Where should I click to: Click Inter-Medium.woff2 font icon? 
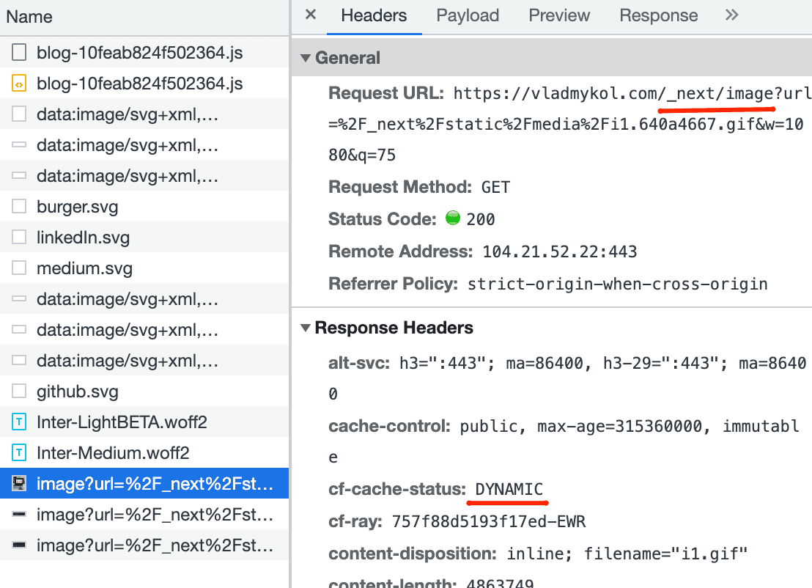[x=20, y=453]
